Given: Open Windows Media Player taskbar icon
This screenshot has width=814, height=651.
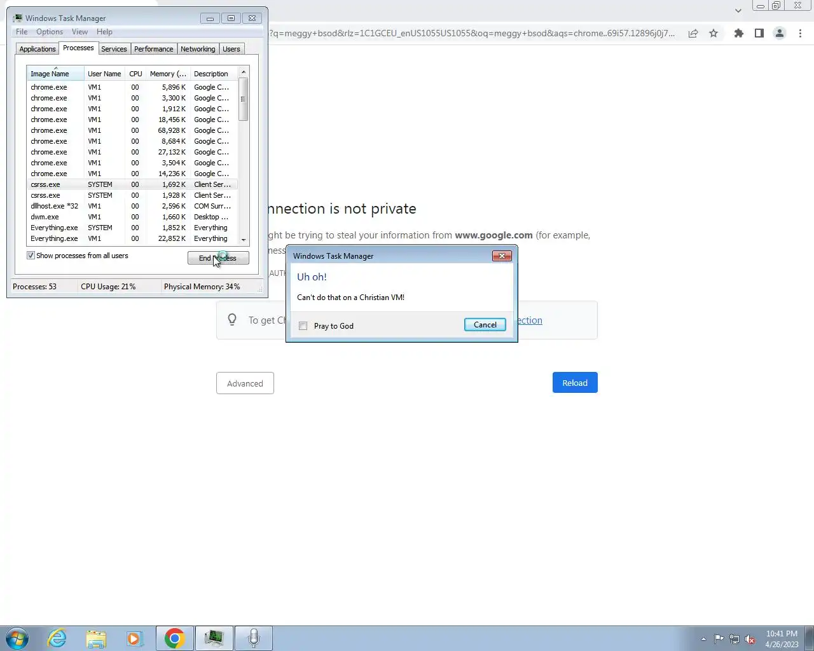Looking at the screenshot, I should 135,638.
